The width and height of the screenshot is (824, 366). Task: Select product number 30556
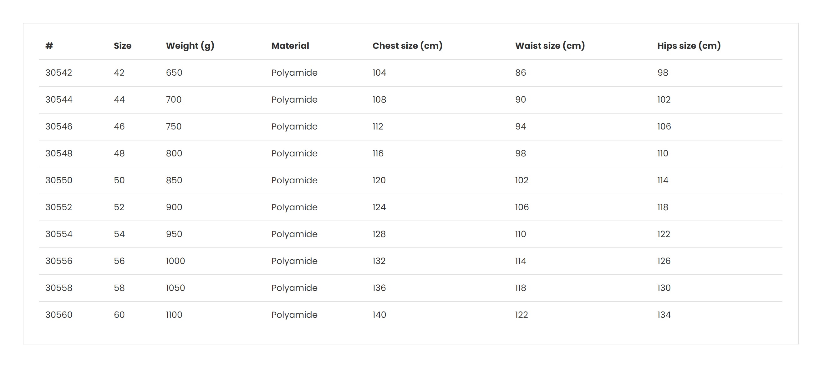[x=59, y=261]
